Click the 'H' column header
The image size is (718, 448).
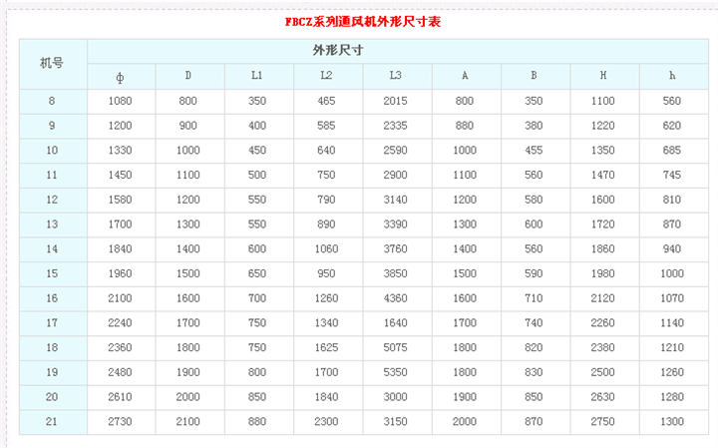(x=605, y=77)
